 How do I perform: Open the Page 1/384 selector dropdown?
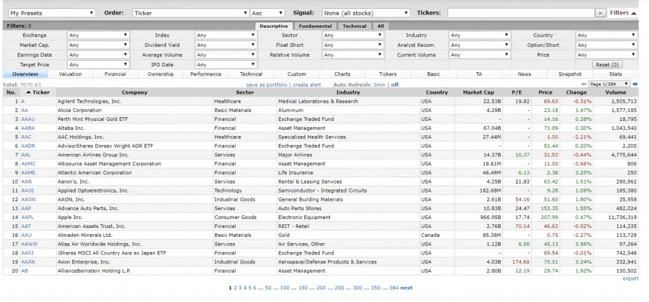point(609,84)
